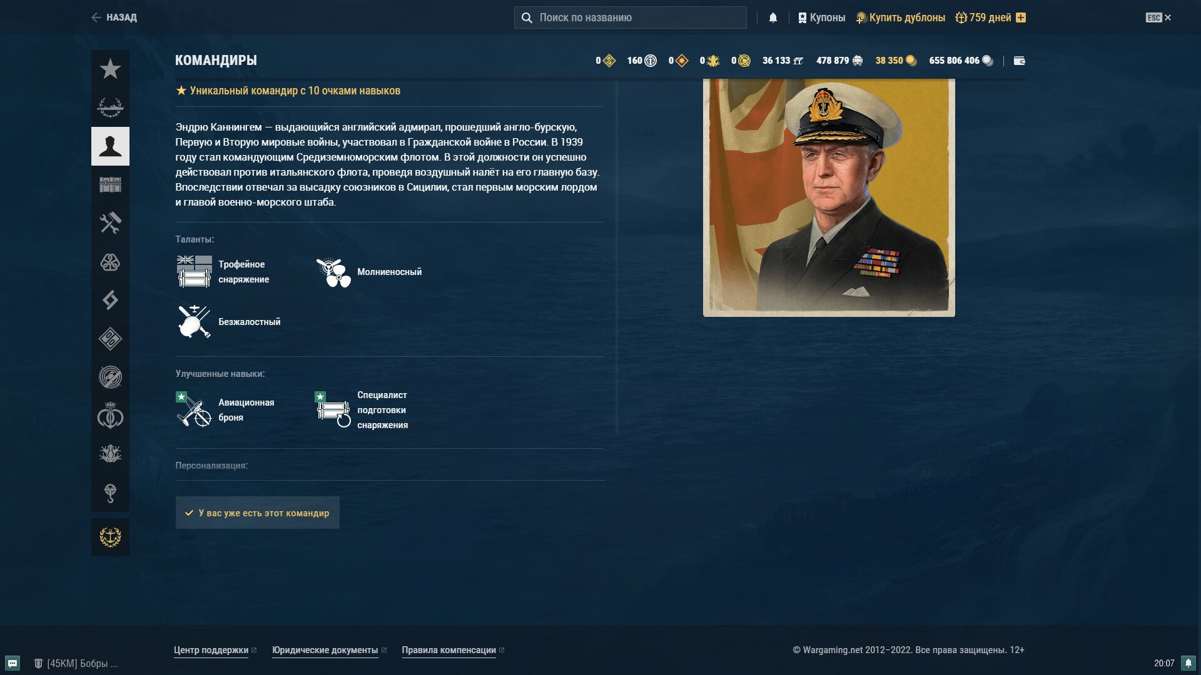Viewport: 1201px width, 675px height.
Task: Click the 20:07 clock in the corner
Action: pyautogui.click(x=1164, y=663)
